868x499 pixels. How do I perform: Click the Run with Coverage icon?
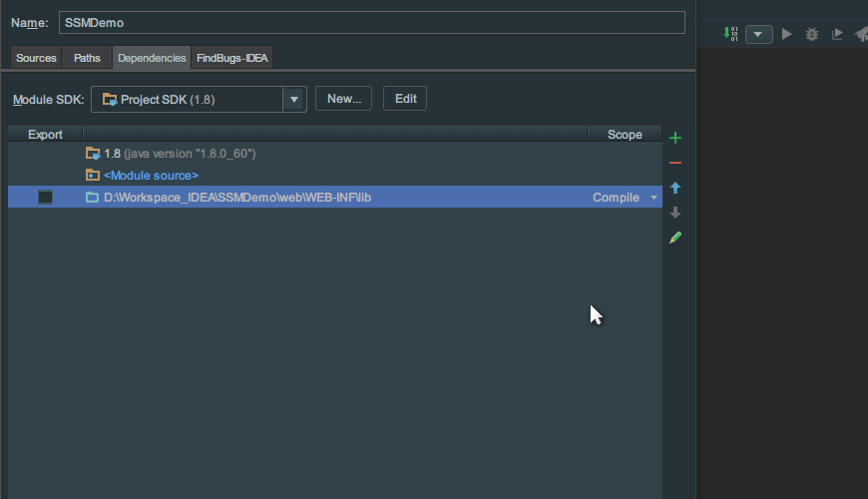click(x=837, y=34)
